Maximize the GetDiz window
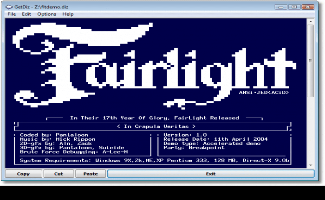Viewport: 325px width, 200px height. point(294,7)
